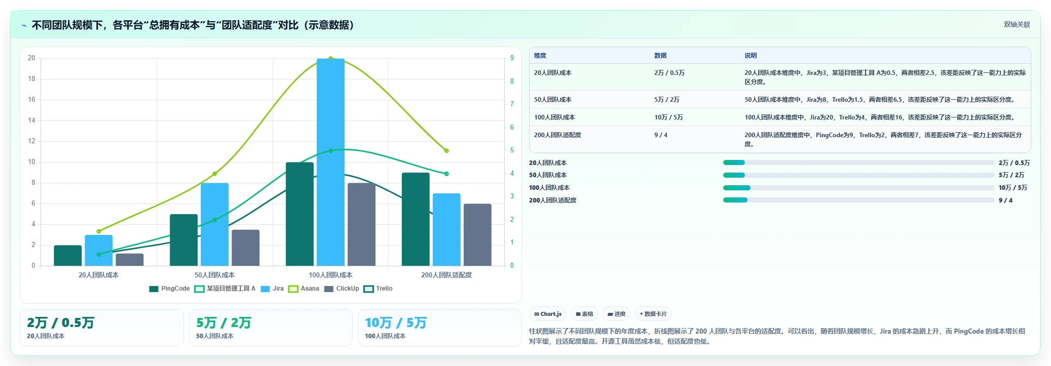Click the ClickUp bar in the 100人团队成本 group
Image resolution: width=1051 pixels, height=366 pixels.
[361, 224]
